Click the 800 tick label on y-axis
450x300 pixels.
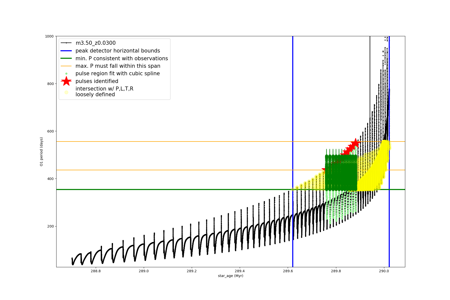[50, 84]
